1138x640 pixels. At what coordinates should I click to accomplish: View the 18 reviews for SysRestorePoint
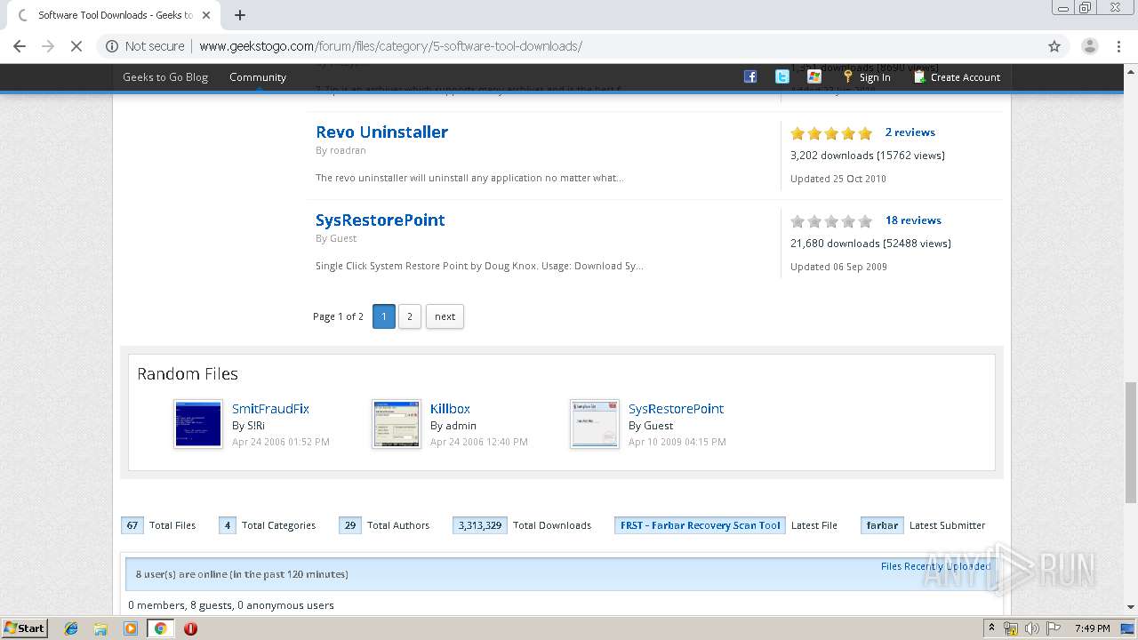(x=913, y=220)
